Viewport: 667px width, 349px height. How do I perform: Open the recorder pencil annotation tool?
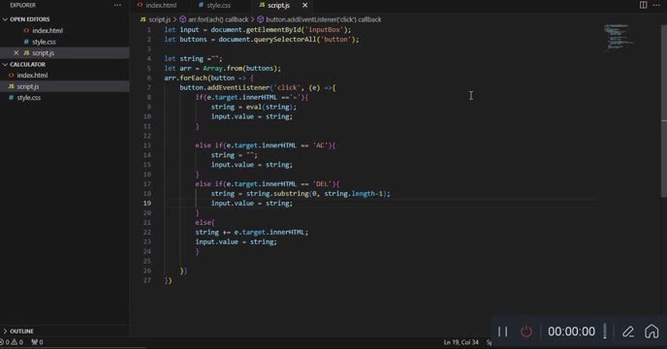click(x=628, y=332)
